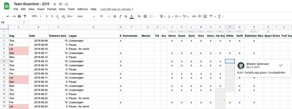Open the last edit history link
292x109 pixels.
(117, 9)
